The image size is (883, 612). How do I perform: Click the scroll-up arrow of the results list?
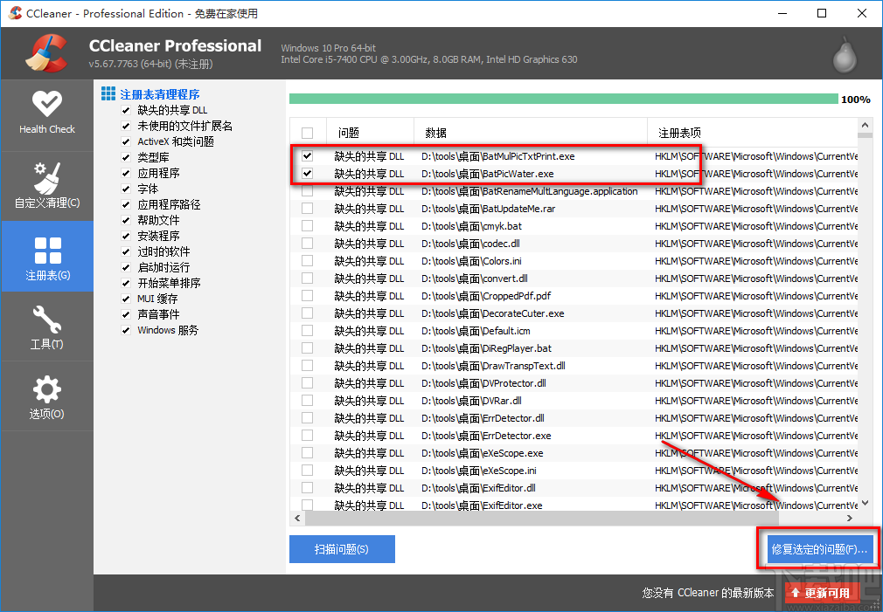[x=865, y=125]
